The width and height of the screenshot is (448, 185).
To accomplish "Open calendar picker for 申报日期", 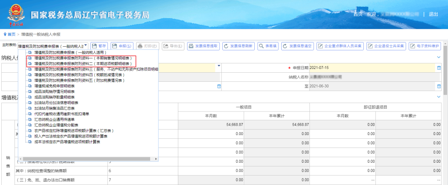I will tap(439, 68).
